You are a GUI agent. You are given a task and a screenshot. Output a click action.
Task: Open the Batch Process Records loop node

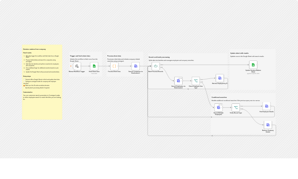point(156,66)
